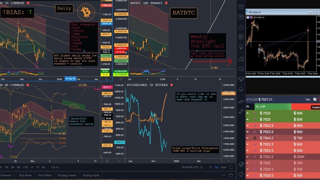Set chart range to 6M
320x180 pixels.
[x=18, y=167]
